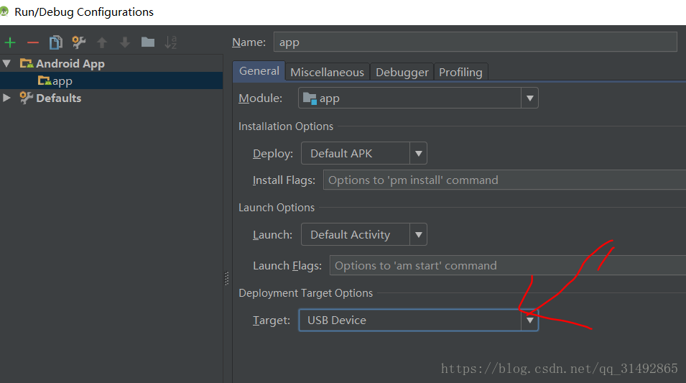Move configuration down with arrow icon
Screen dimensions: 686x383
(125, 42)
